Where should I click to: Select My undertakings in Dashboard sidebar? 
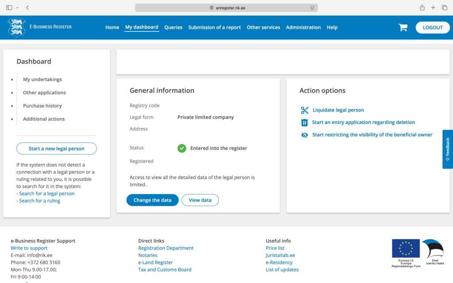coord(42,80)
